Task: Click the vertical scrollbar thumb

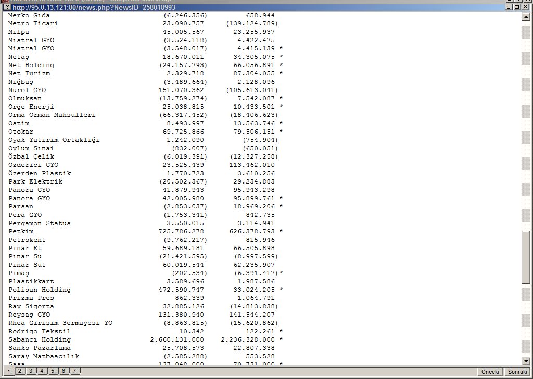Action: pos(526,257)
